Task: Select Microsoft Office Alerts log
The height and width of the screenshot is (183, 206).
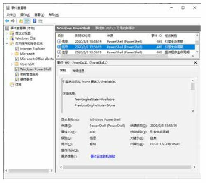Action: 37,59
